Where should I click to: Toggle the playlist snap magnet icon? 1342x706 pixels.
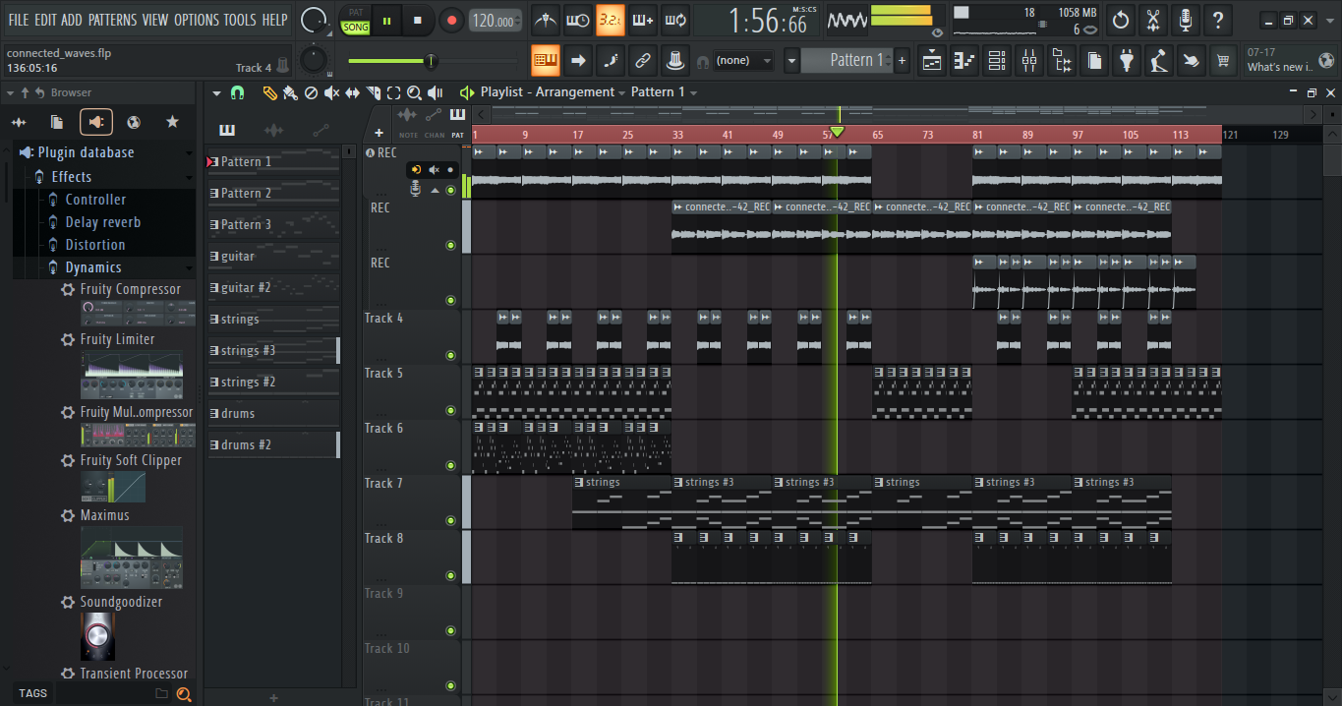(x=237, y=92)
